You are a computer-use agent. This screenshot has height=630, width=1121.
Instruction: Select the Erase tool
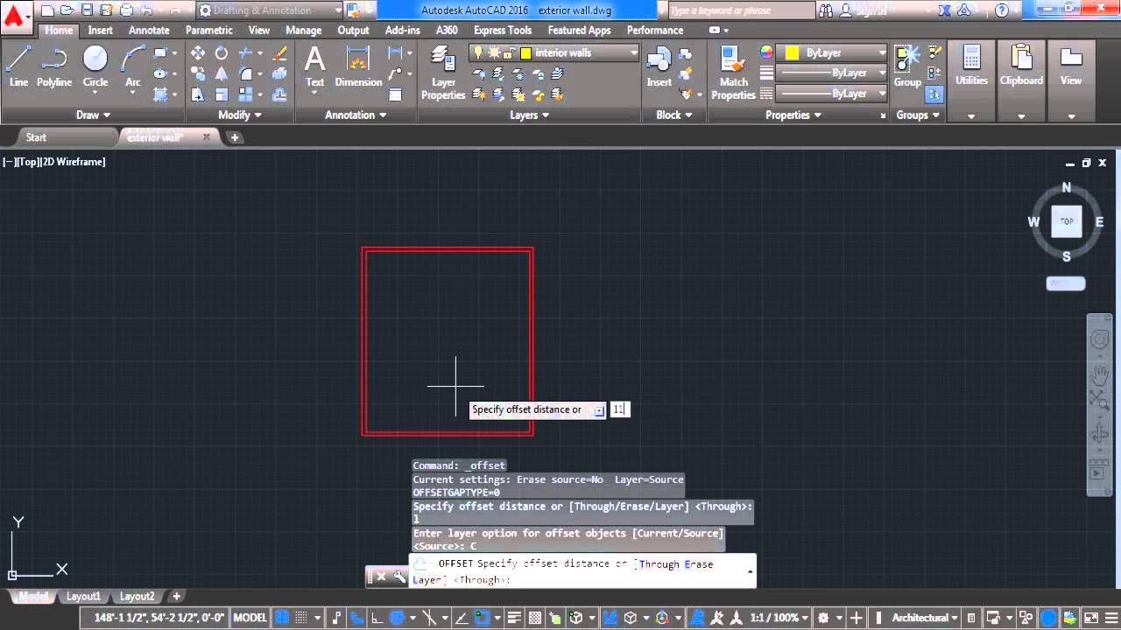[280, 53]
